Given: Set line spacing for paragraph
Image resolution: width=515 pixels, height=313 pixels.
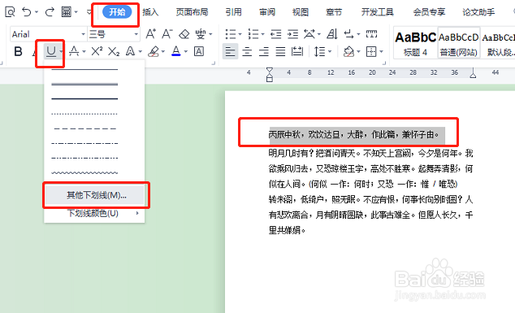Looking at the screenshot, I should [320, 51].
